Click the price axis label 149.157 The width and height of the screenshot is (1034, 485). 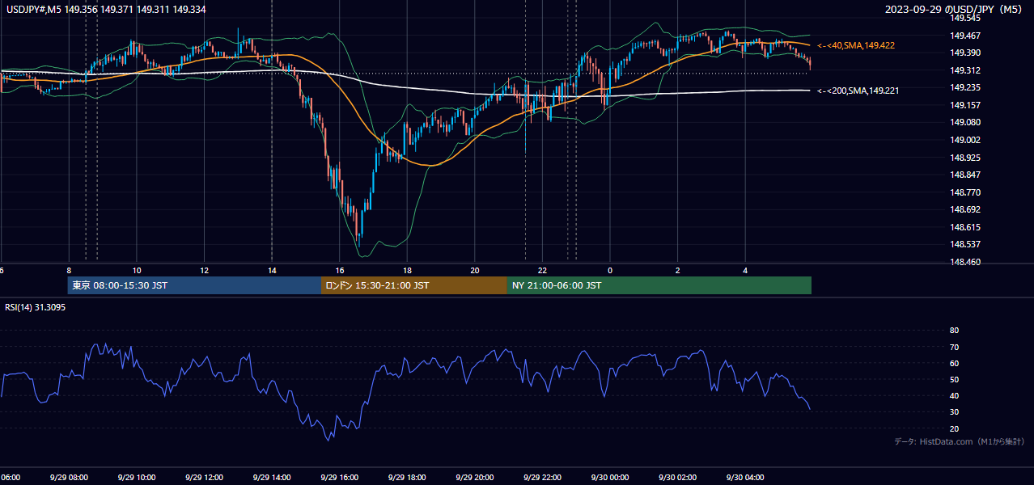click(965, 105)
